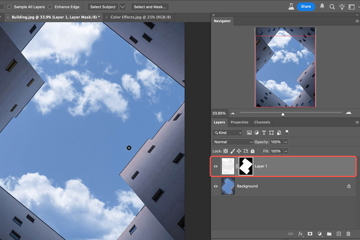Enable the Sample All Layers checkbox

click(9, 7)
